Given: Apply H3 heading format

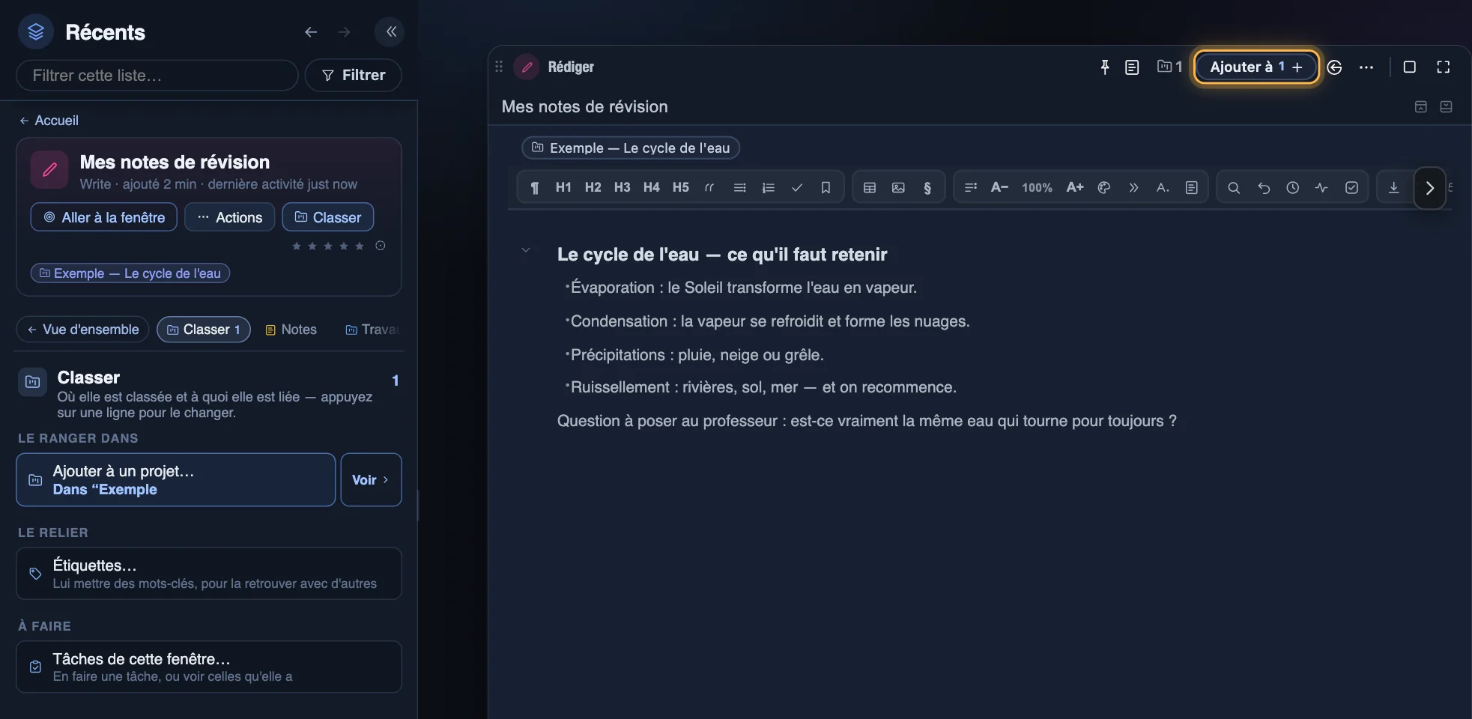Looking at the screenshot, I should (622, 187).
